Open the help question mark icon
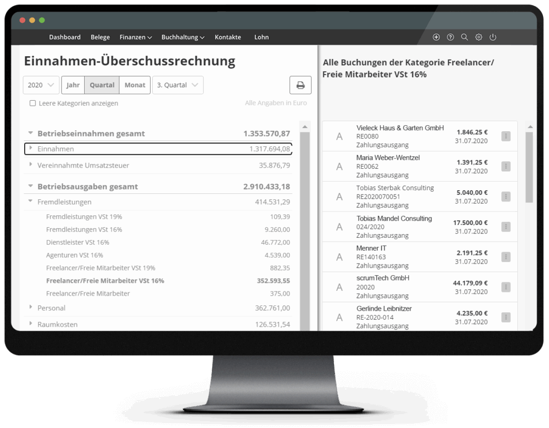Screen dimensions: 549x428 pyautogui.click(x=450, y=37)
